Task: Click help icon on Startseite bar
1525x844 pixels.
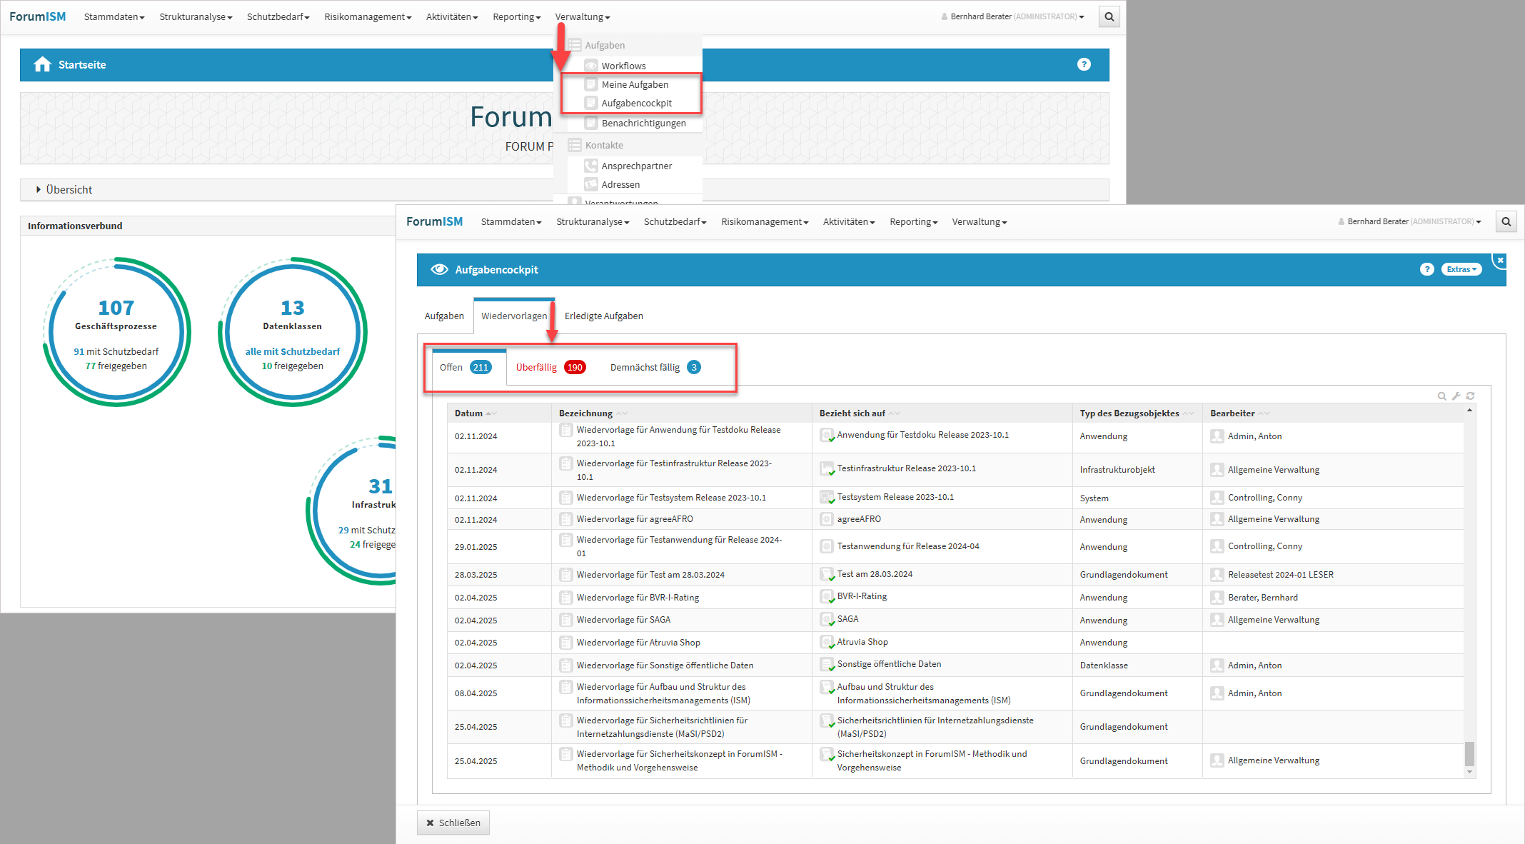Action: 1083,65
